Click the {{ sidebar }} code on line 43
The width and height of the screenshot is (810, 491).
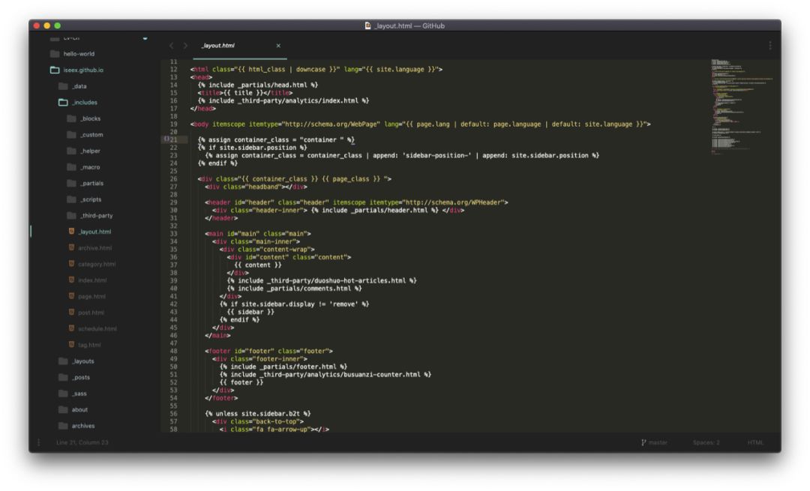(x=250, y=312)
